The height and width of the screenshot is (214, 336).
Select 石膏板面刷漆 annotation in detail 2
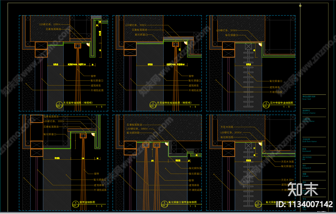[x=139, y=30]
